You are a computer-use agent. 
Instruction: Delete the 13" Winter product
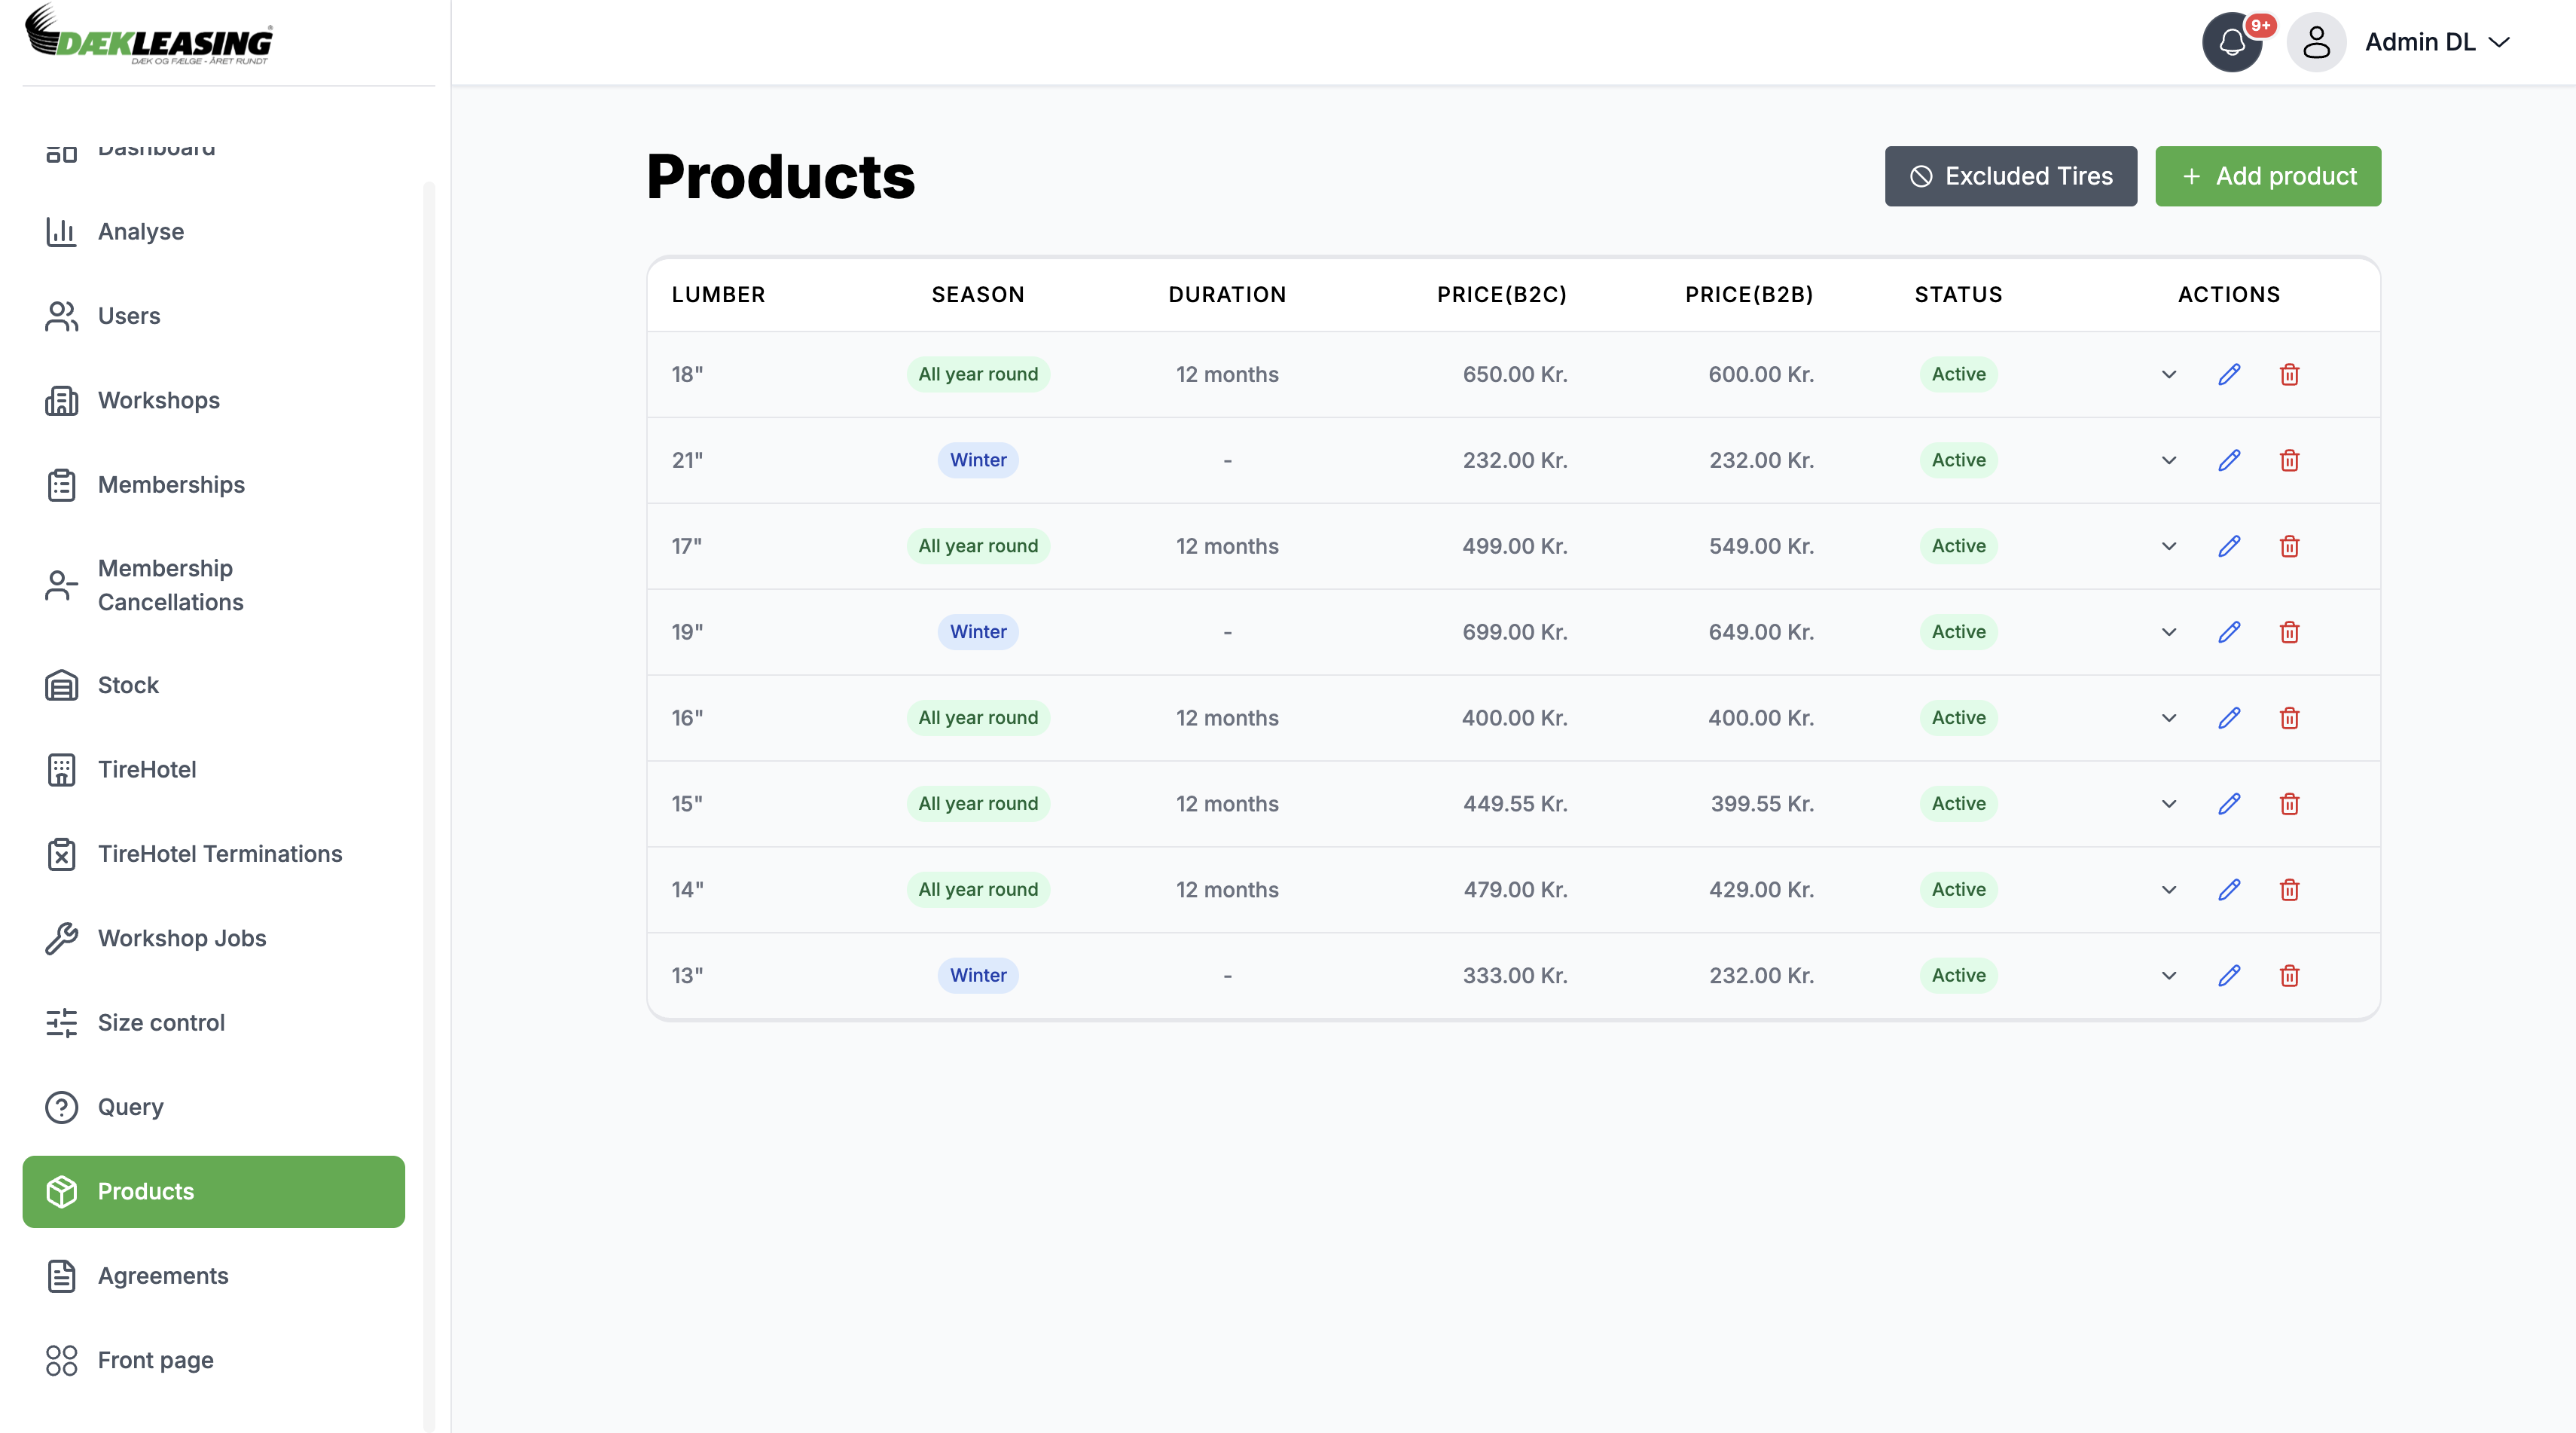(2289, 976)
